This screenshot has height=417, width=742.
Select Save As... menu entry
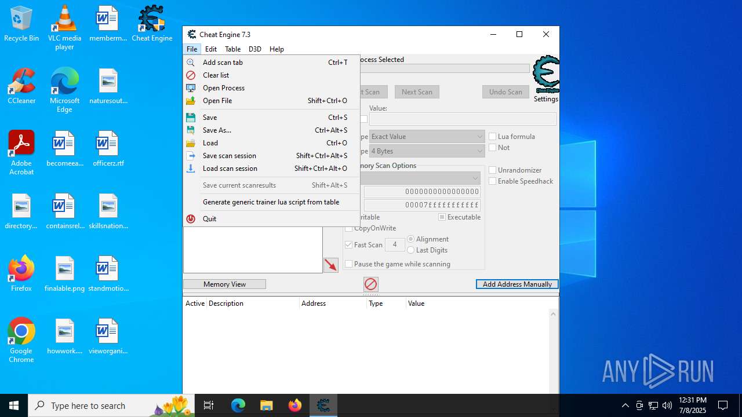click(x=271, y=130)
